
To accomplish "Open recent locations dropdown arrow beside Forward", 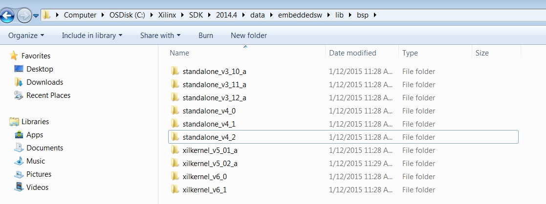I will click(36, 16).
